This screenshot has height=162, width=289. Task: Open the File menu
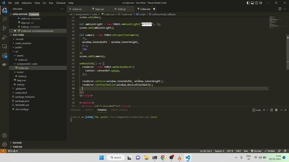coord(10,3)
